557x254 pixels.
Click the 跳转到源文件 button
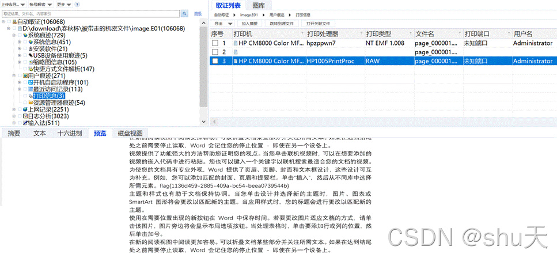coord(281,24)
